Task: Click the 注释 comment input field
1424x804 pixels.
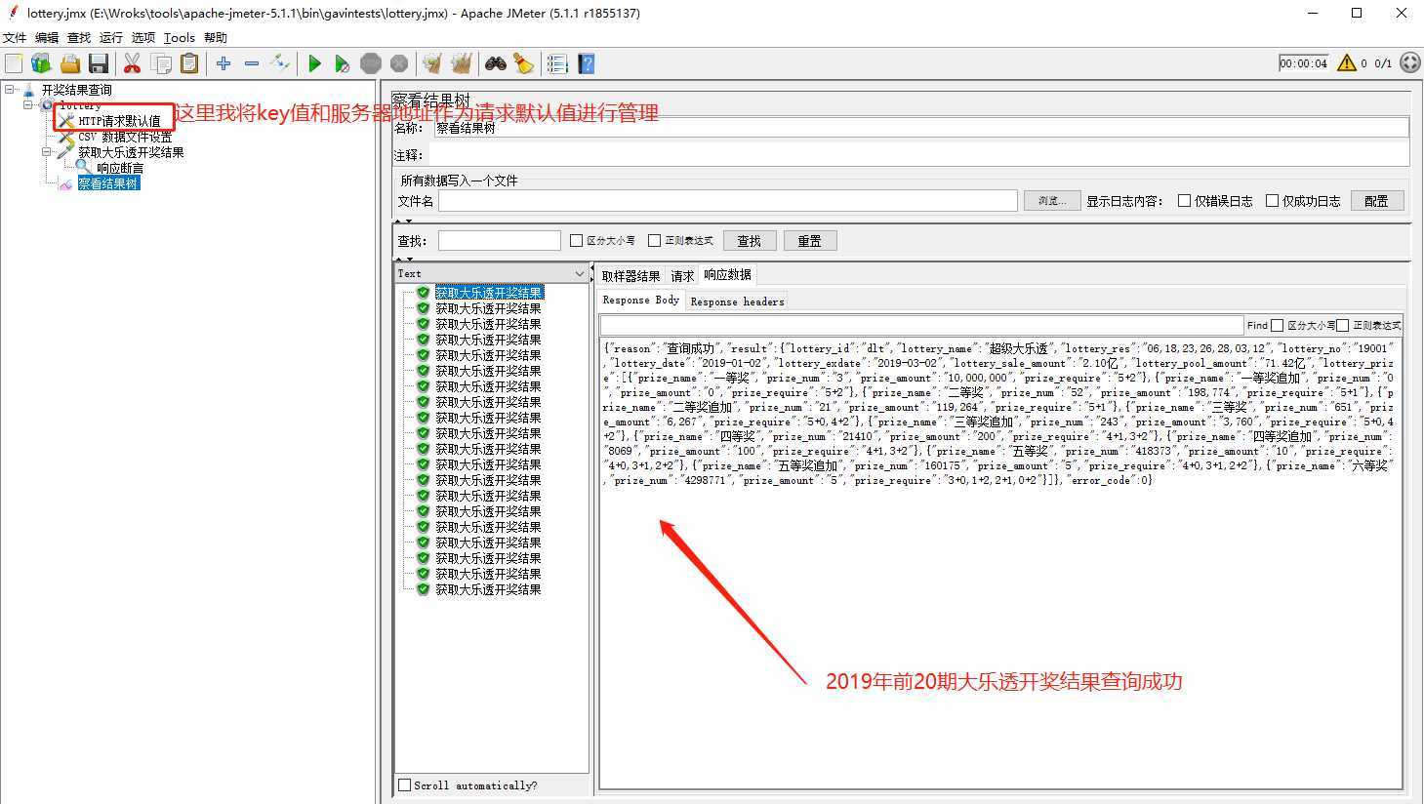Action: click(x=918, y=155)
